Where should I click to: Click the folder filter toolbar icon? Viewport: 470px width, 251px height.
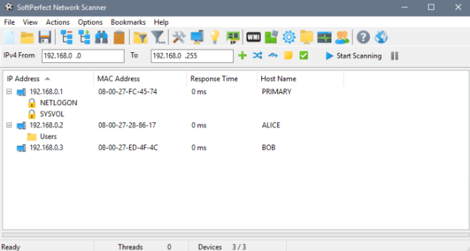140,37
